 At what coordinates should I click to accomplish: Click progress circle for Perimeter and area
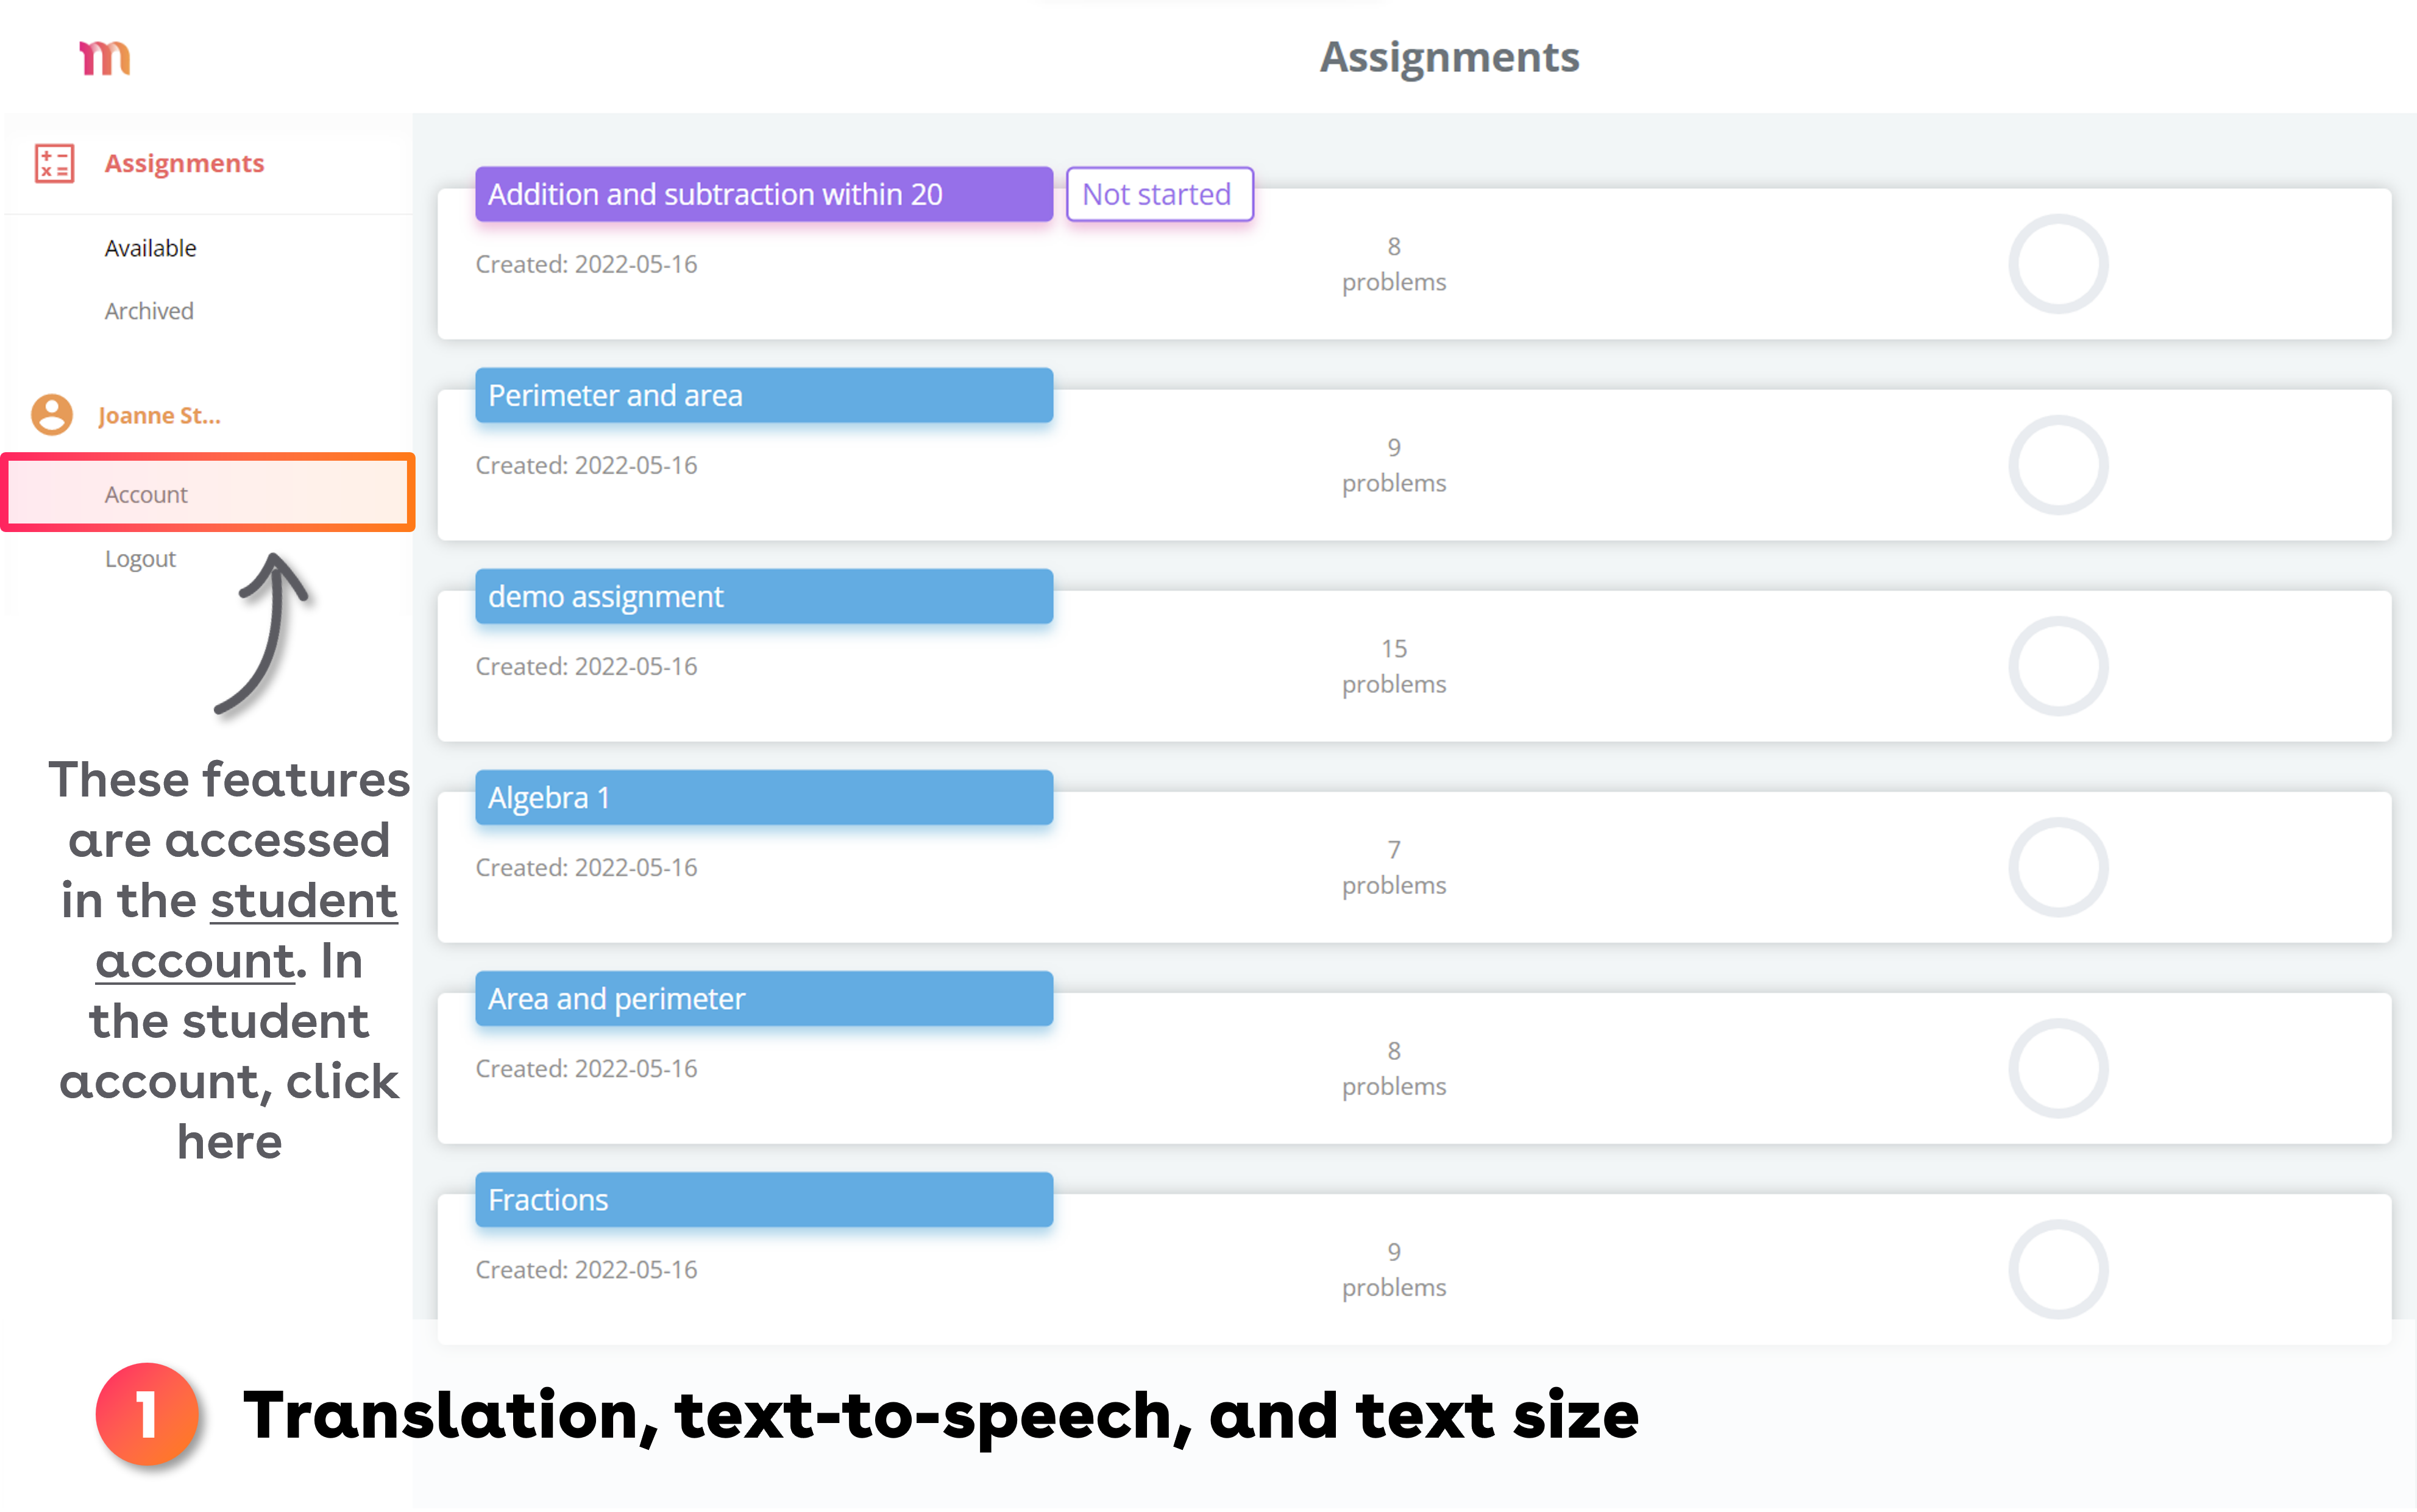(x=2058, y=465)
